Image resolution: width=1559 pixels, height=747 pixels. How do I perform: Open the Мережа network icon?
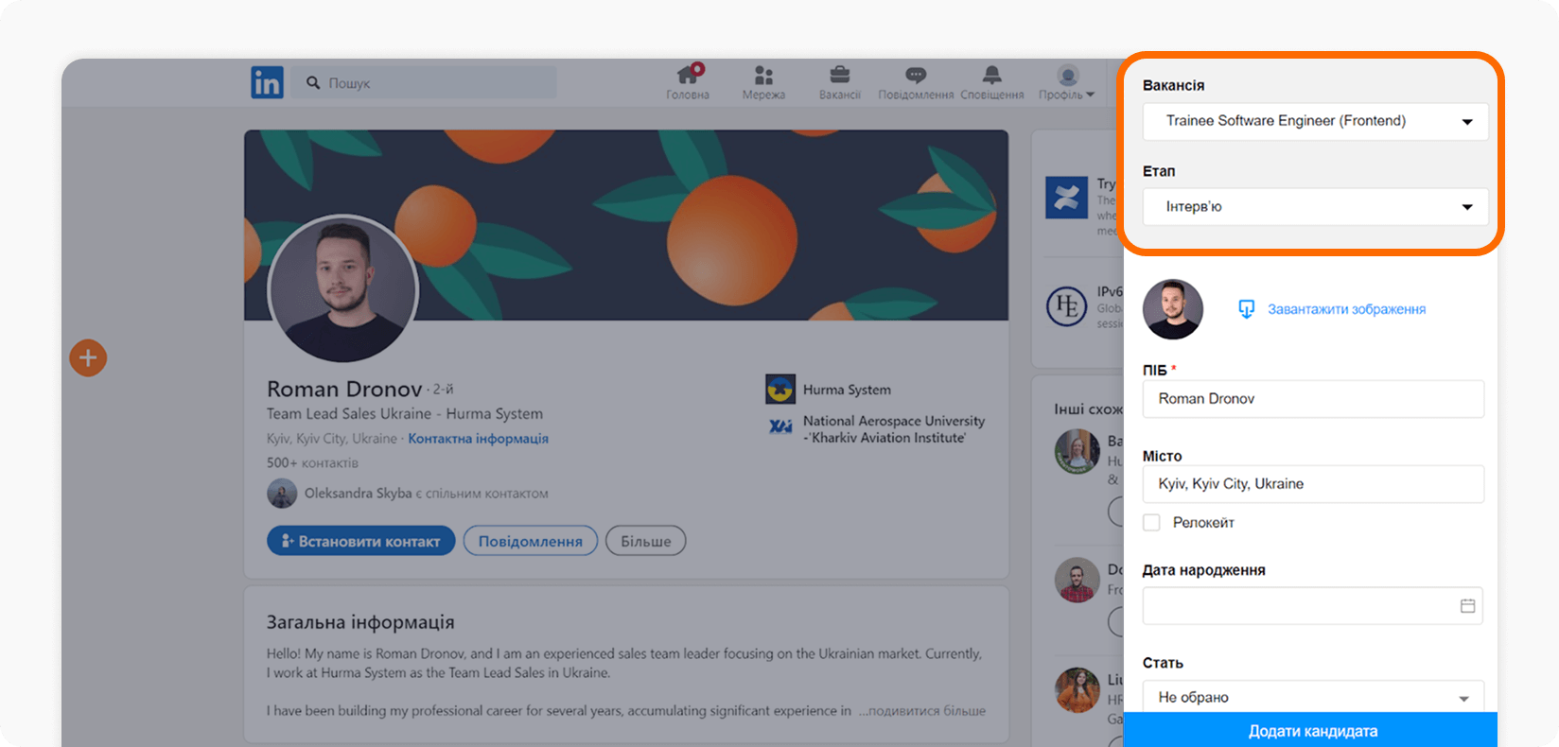tap(763, 76)
